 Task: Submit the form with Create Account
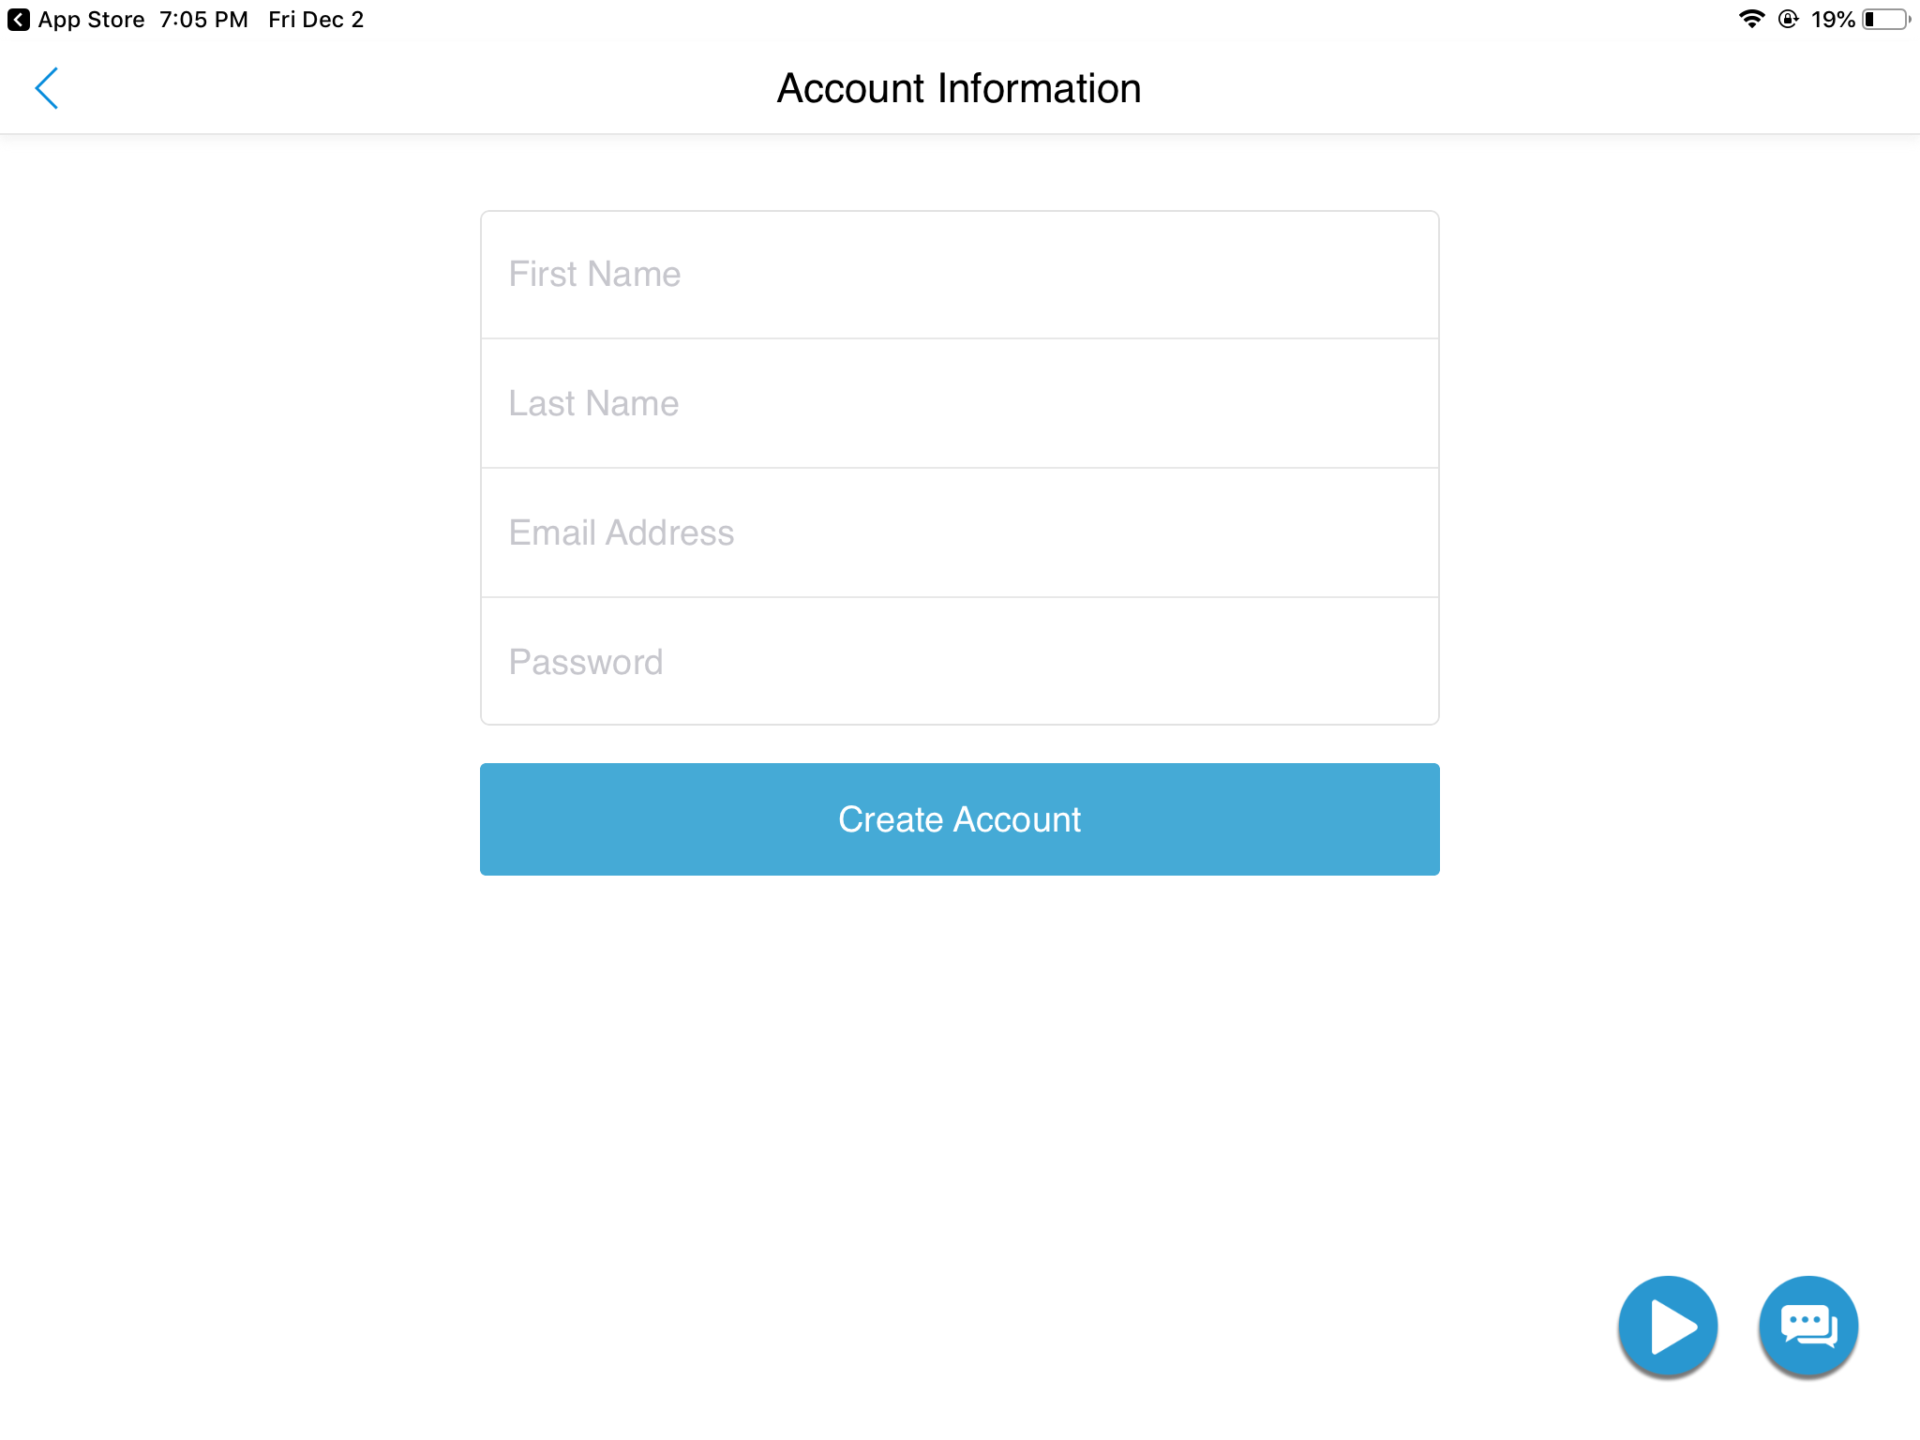(x=960, y=819)
